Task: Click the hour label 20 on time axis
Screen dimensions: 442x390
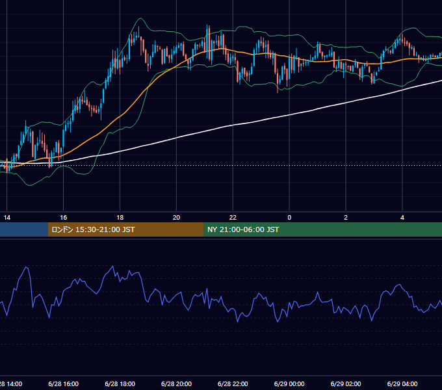Action: click(x=176, y=218)
